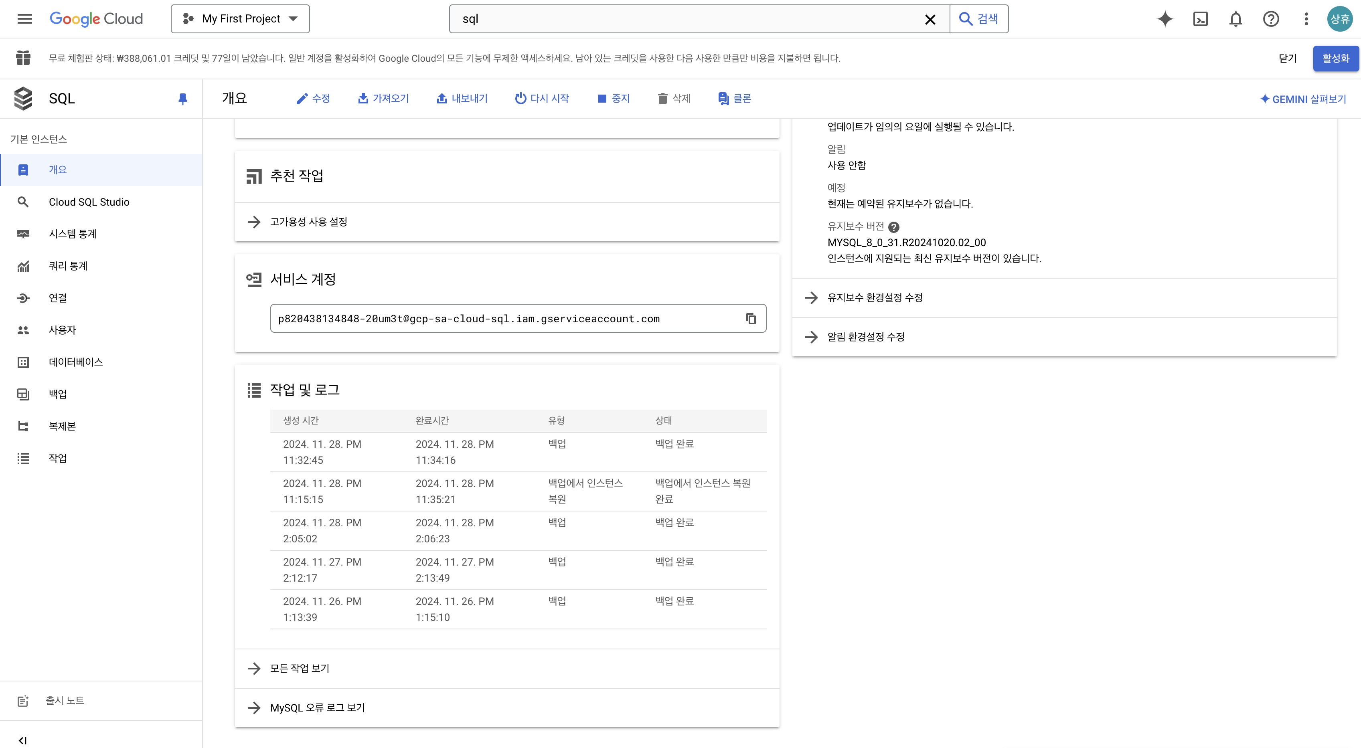The width and height of the screenshot is (1361, 748).
Task: Click 클론 clone toolbar button
Action: 735,98
